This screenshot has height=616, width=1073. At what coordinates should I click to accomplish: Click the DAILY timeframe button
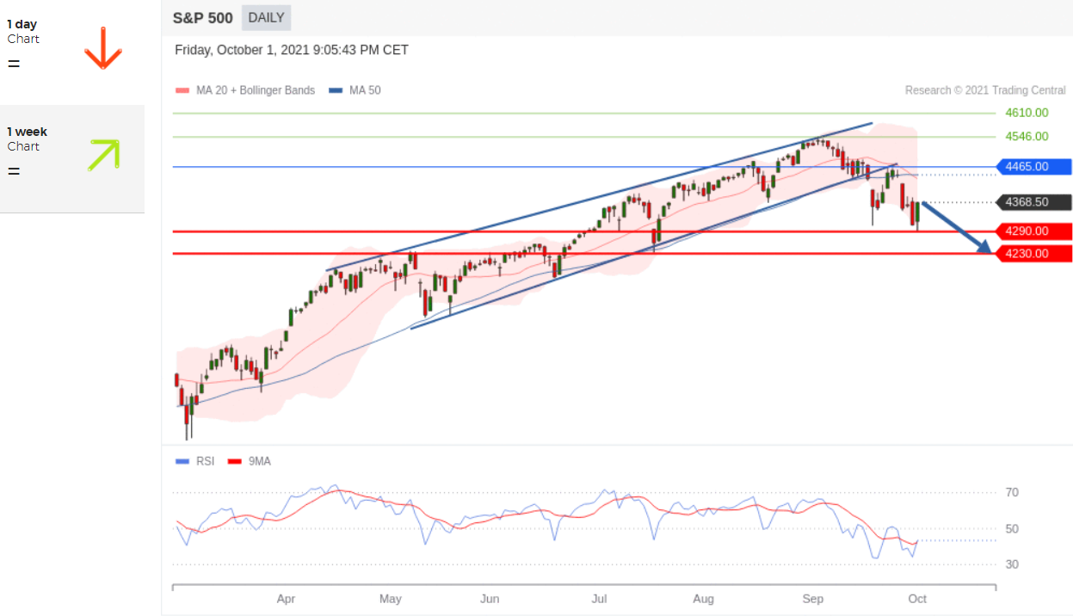coord(266,18)
